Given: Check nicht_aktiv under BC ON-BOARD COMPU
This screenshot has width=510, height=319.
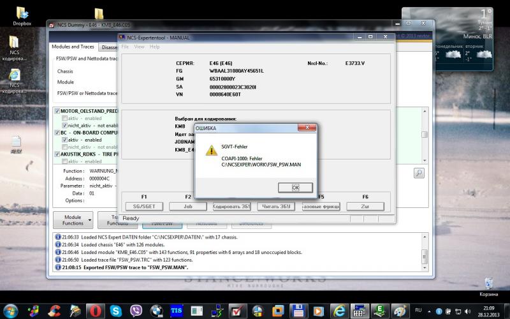Looking at the screenshot, I should [x=65, y=147].
